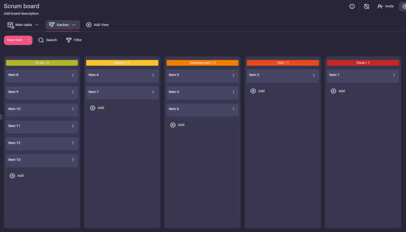Click Add board description text
The height and width of the screenshot is (232, 406).
[22, 13]
